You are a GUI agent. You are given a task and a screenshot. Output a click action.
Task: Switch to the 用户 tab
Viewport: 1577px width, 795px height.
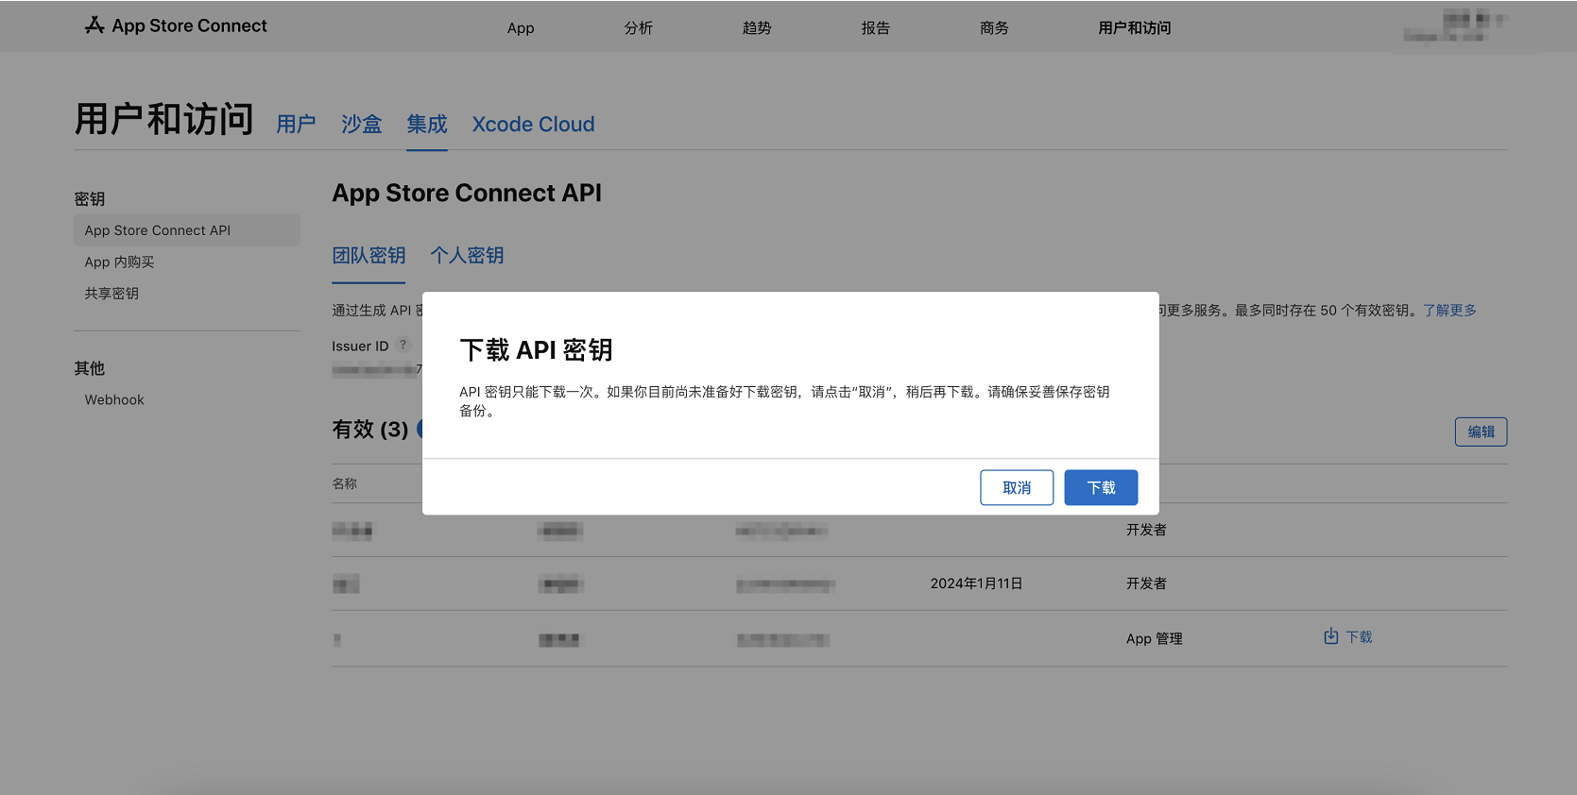click(x=296, y=124)
